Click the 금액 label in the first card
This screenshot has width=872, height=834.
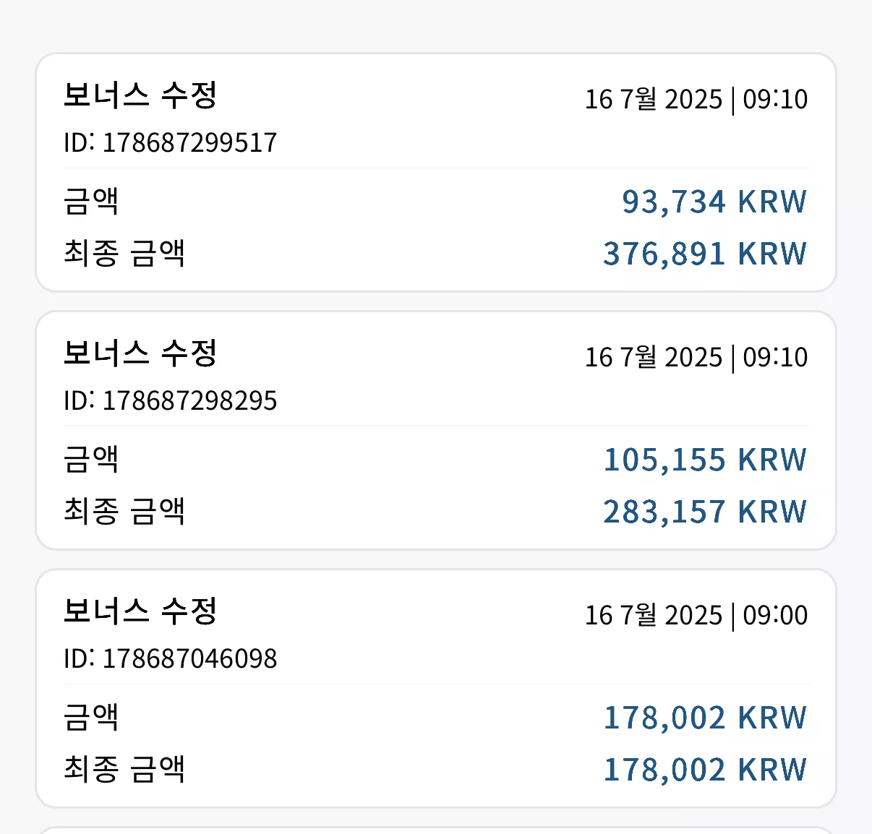pyautogui.click(x=91, y=201)
